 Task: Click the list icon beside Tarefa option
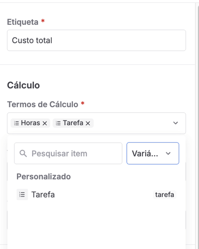tap(22, 194)
